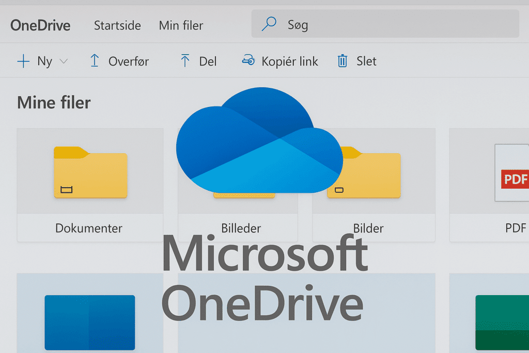
Task: Click the blue image thumbnail below Dokumenter
Action: tap(89, 323)
